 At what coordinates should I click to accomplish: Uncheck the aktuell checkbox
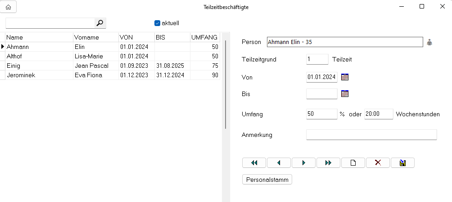157,23
